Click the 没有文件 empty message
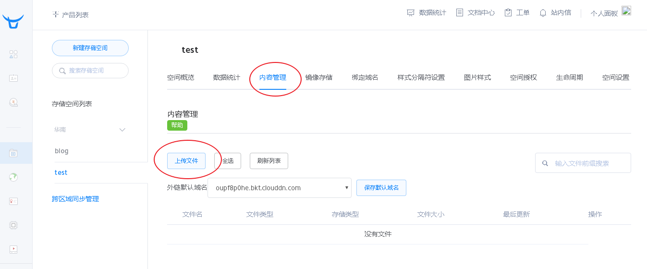 [378, 234]
